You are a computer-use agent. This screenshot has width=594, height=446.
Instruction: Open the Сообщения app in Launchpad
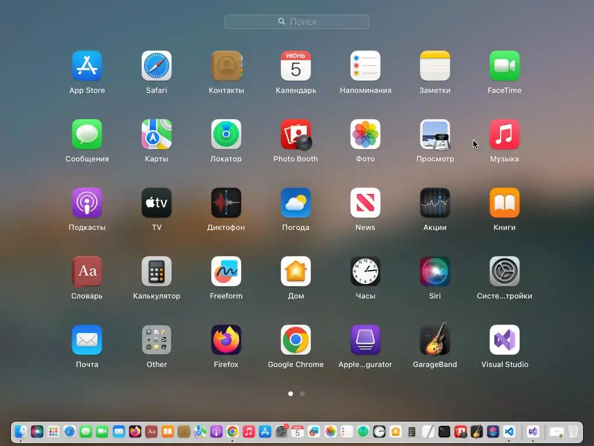pos(87,134)
